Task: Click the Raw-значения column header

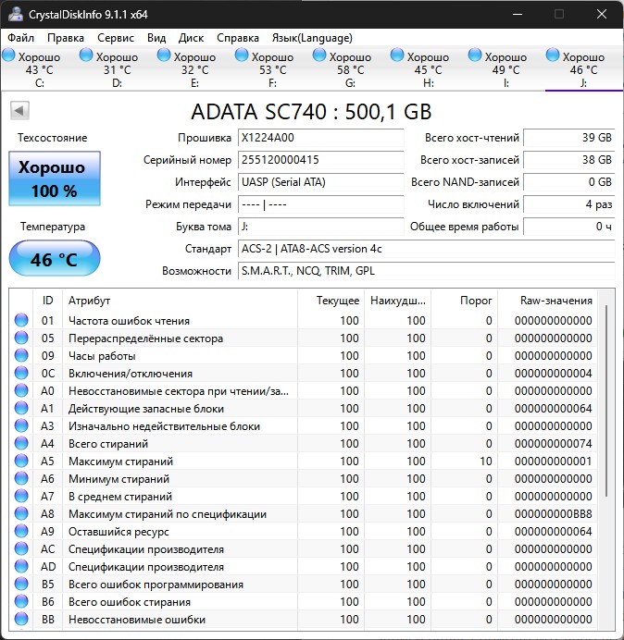Action: point(547,301)
